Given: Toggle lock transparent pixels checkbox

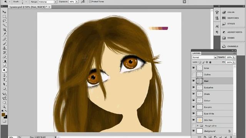Looking at the screenshot, I should click(200, 62).
